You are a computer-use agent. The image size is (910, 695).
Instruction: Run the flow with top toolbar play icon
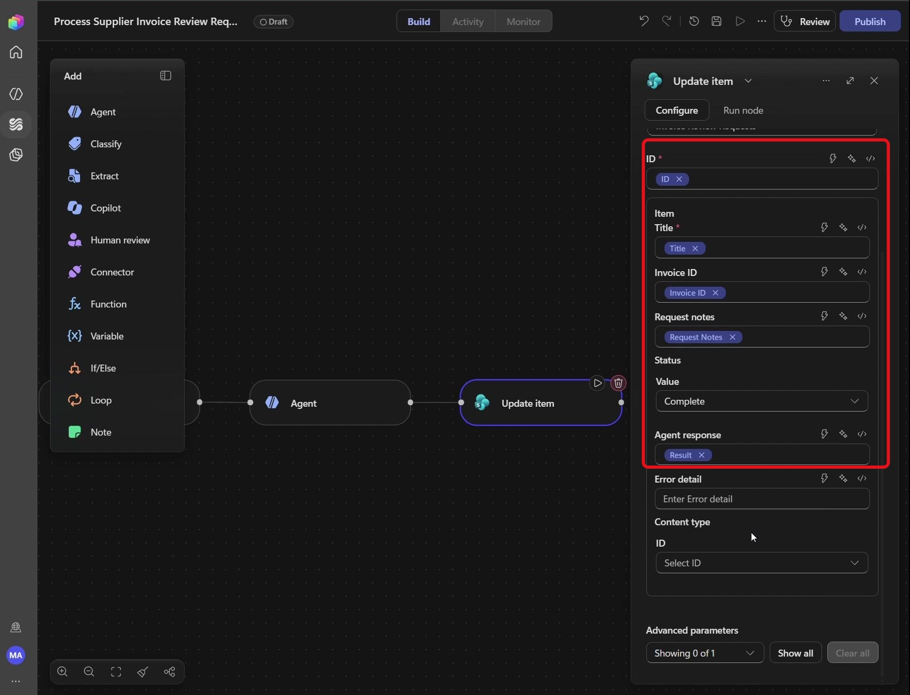740,21
